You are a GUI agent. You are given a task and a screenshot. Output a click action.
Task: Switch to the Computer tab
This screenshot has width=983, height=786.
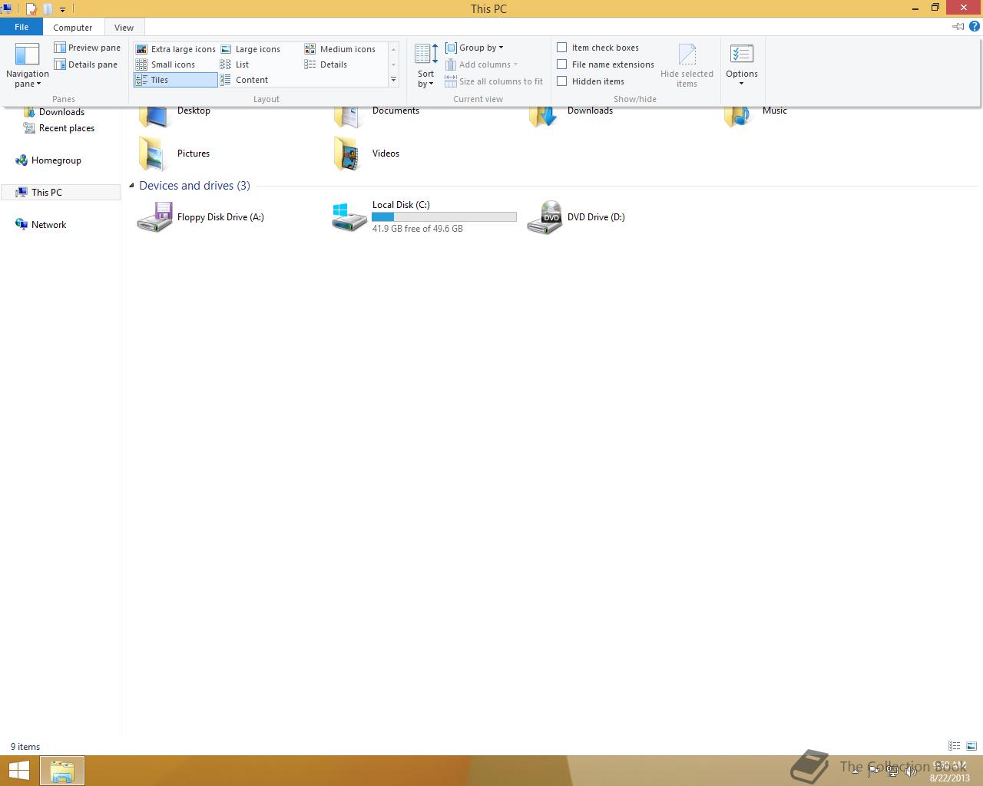point(73,27)
